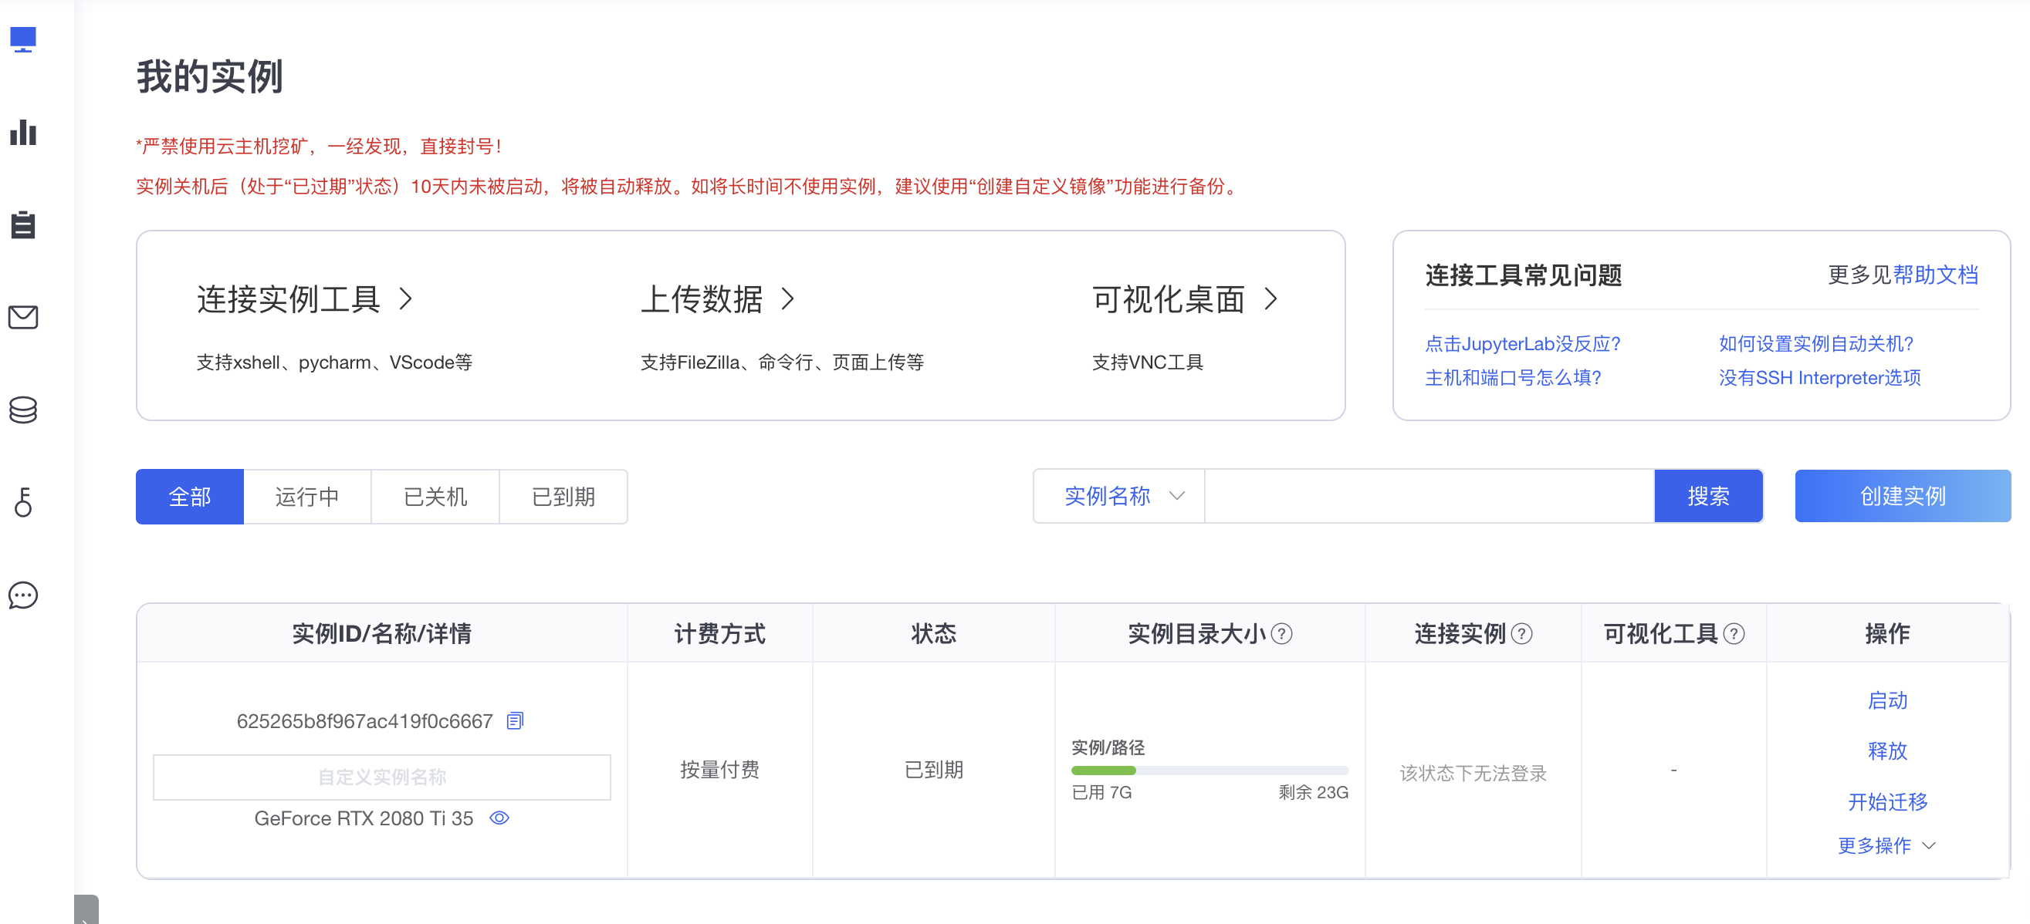Open the key management sidebar icon
2030x924 pixels.
tap(23, 502)
